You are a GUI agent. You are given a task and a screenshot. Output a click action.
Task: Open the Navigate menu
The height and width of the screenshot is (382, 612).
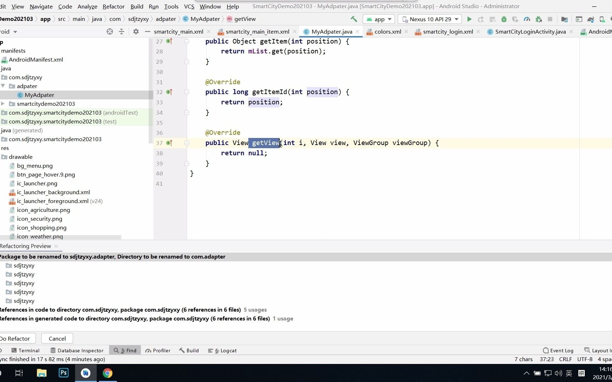click(x=41, y=6)
